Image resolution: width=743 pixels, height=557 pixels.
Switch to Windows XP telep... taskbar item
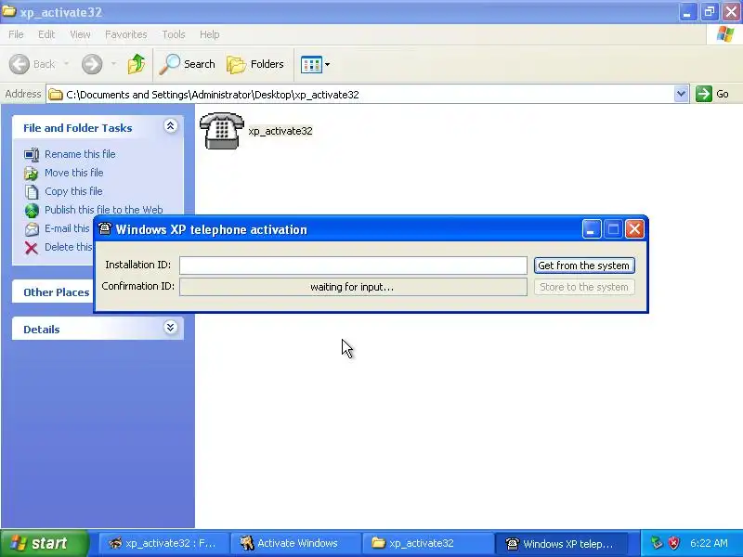(x=561, y=543)
